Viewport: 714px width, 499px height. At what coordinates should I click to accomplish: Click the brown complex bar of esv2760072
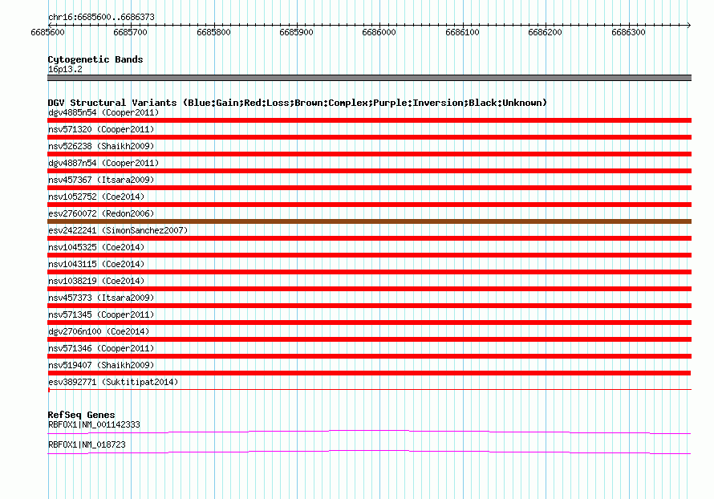click(369, 221)
